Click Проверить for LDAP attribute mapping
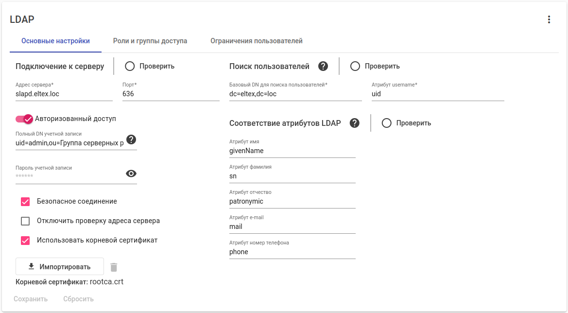This screenshot has width=568, height=313. [x=406, y=123]
